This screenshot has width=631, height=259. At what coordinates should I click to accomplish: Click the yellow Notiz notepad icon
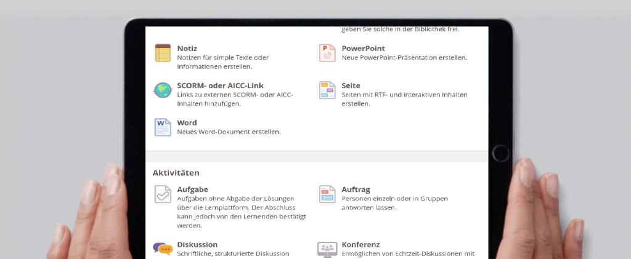pyautogui.click(x=163, y=54)
